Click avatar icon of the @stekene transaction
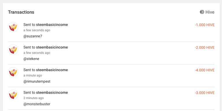 tap(13, 49)
